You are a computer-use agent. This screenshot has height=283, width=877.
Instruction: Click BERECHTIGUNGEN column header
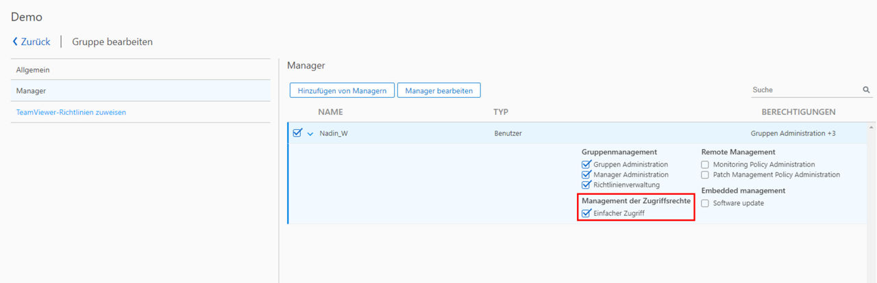click(798, 112)
